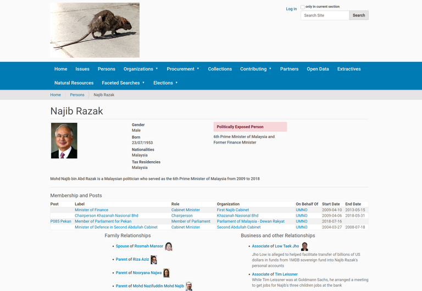Click Nooryana Najwa's small photo
The height and width of the screenshot is (291, 422).
tap(166, 273)
